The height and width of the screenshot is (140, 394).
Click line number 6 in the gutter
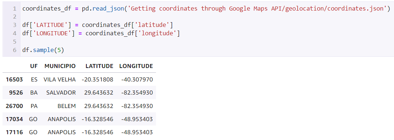(x=15, y=50)
